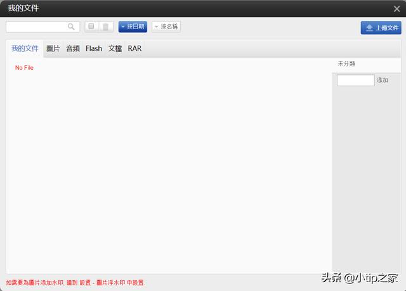The height and width of the screenshot is (291, 406).
Task: Select the 未分類 category
Action: pos(346,63)
